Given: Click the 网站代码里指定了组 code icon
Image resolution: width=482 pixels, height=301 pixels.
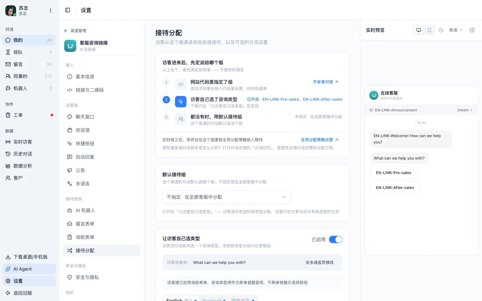Looking at the screenshot, I should click(x=181, y=84).
